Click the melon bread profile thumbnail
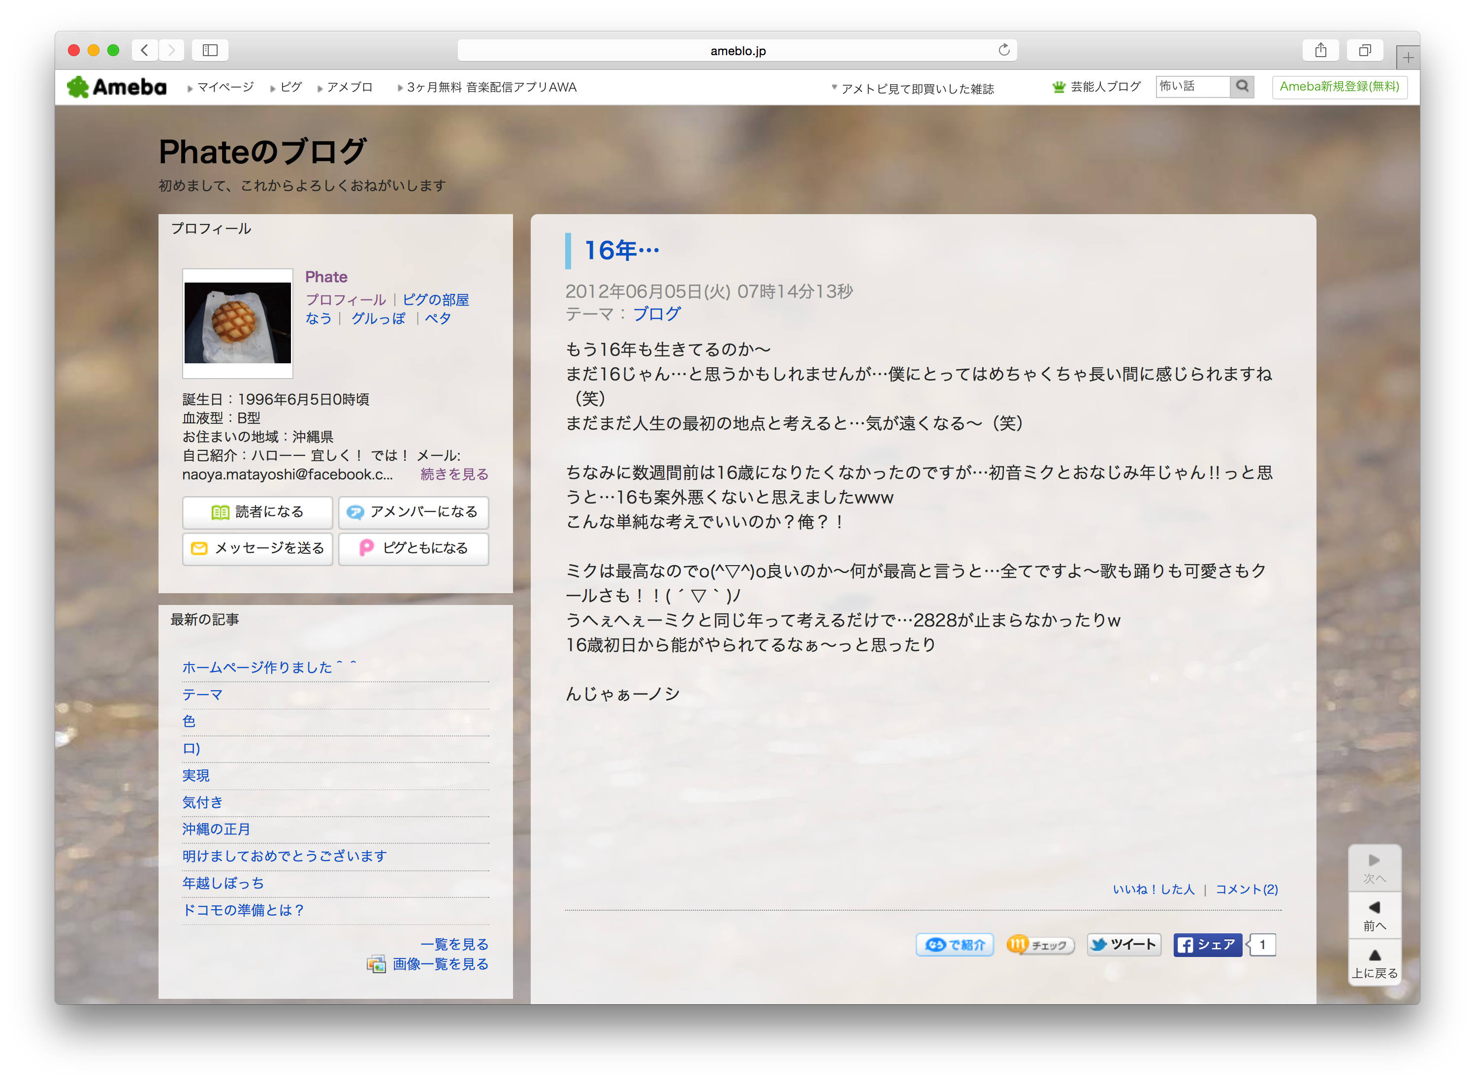Screen dimensions: 1475x1083 [237, 323]
